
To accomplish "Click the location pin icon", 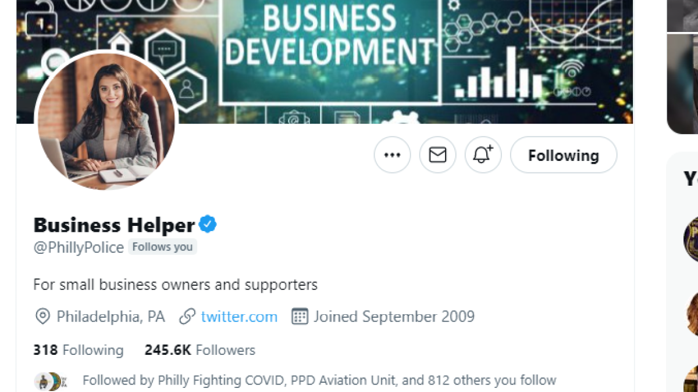I will coord(42,317).
